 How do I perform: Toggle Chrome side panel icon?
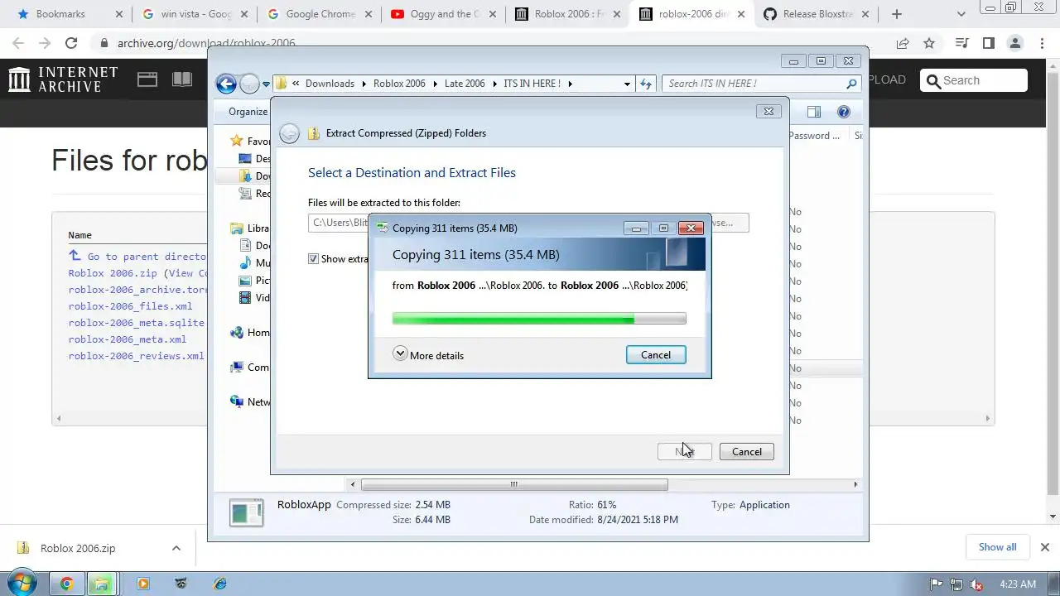pyautogui.click(x=988, y=43)
